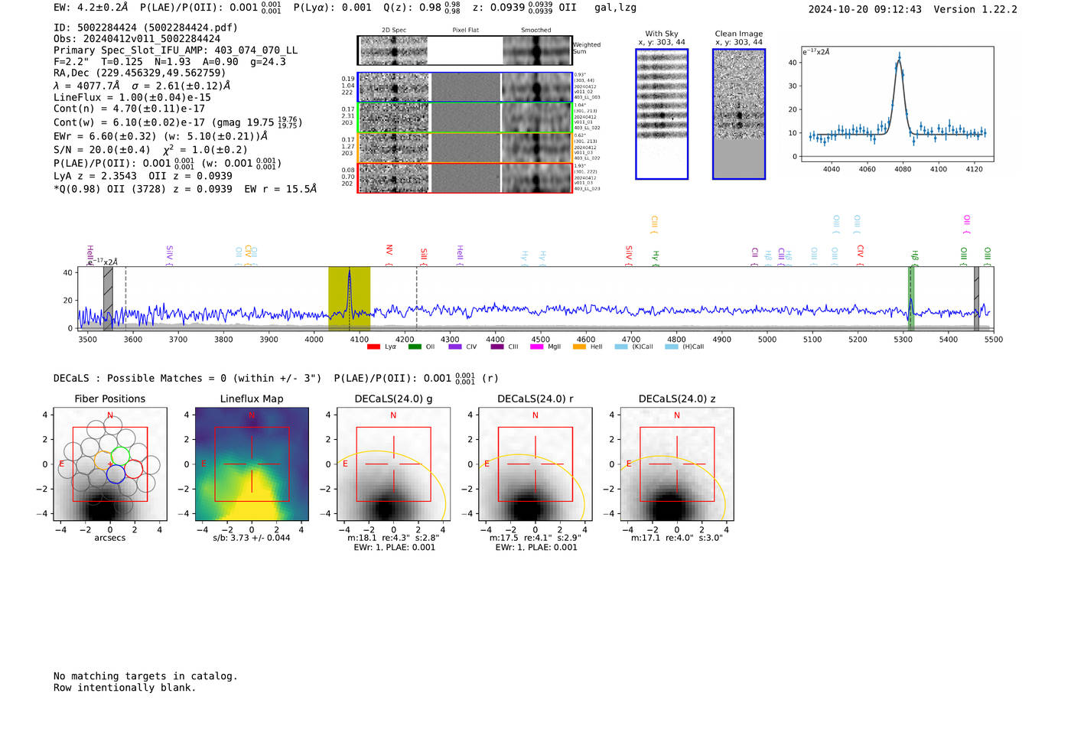Viewport: 1071px width, 729px height.
Task: Click the 'Primary Spec_Slot_IFU_AMP' line
Action: pos(175,50)
